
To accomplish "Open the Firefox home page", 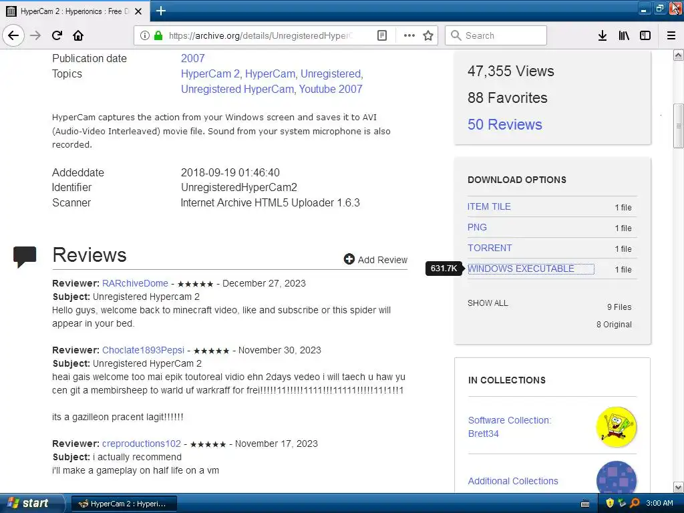I will (78, 35).
